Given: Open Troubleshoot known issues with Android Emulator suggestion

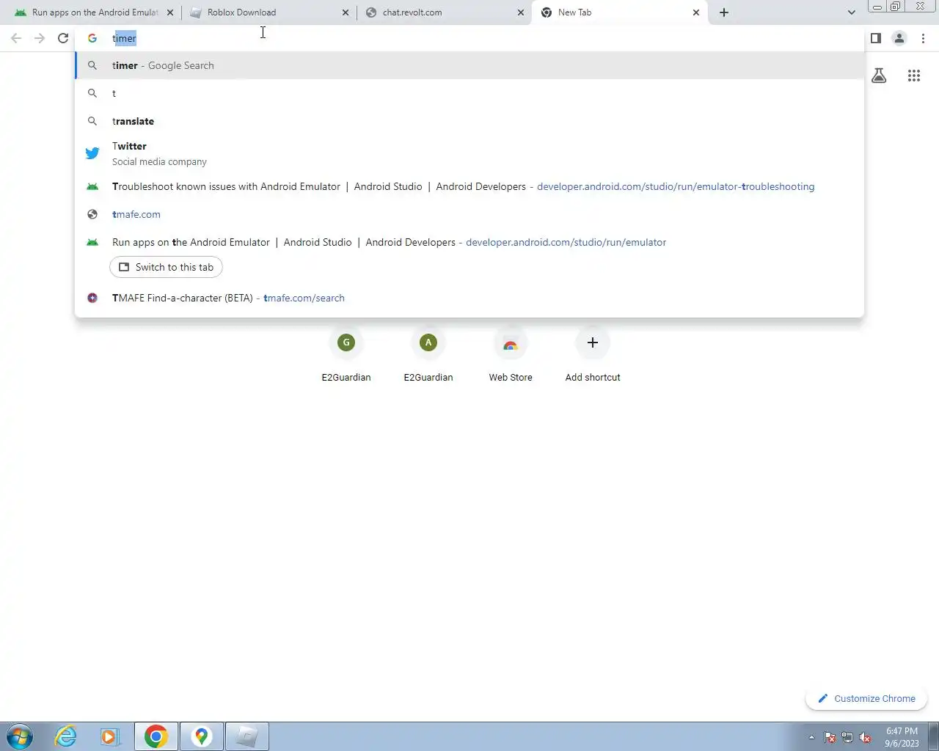Looking at the screenshot, I should tap(469, 186).
